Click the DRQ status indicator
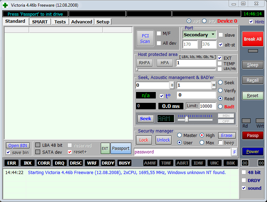This screenshot has width=267, height=202. (60, 163)
